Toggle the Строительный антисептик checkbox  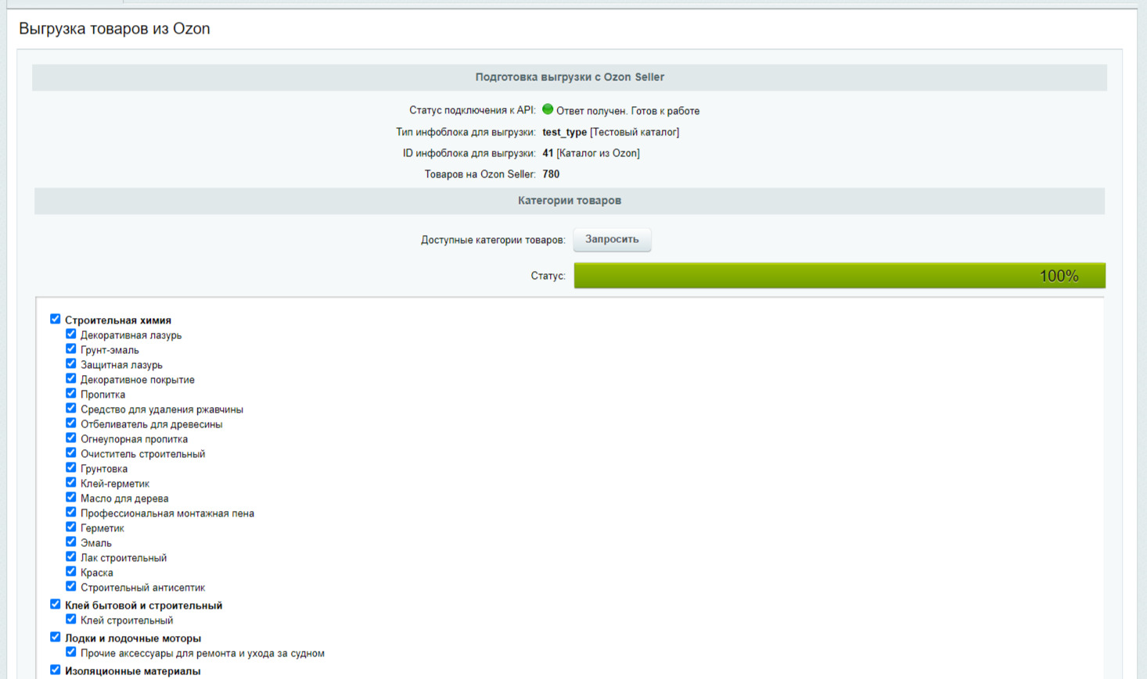71,586
